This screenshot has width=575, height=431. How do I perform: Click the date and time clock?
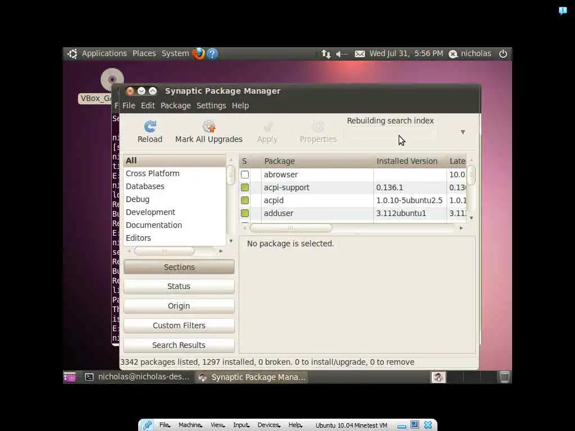406,53
